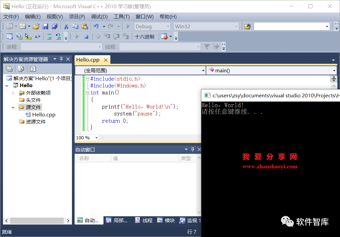Click the find combo box input field

click(289, 26)
